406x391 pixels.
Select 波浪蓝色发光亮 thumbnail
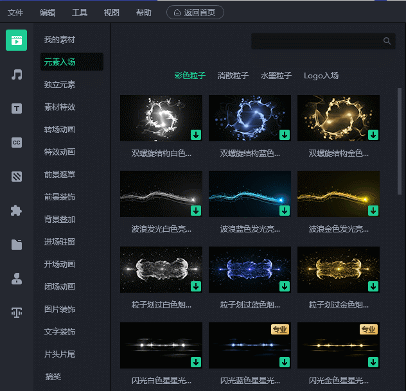point(250,194)
